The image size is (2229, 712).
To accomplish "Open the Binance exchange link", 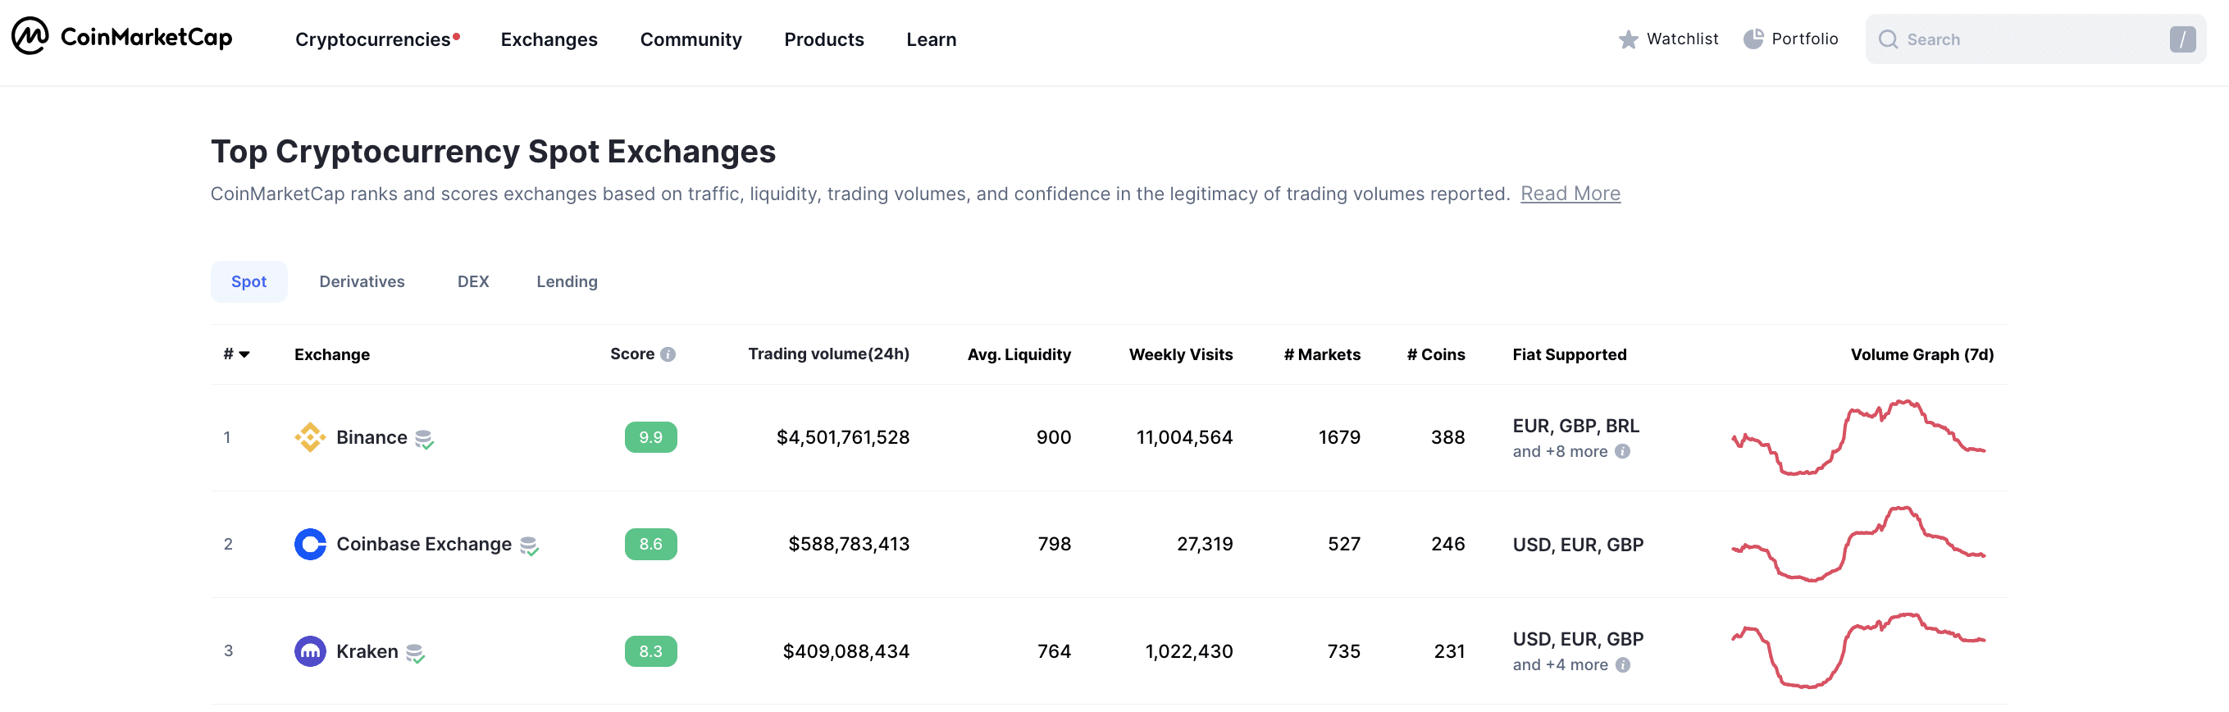I will [371, 438].
